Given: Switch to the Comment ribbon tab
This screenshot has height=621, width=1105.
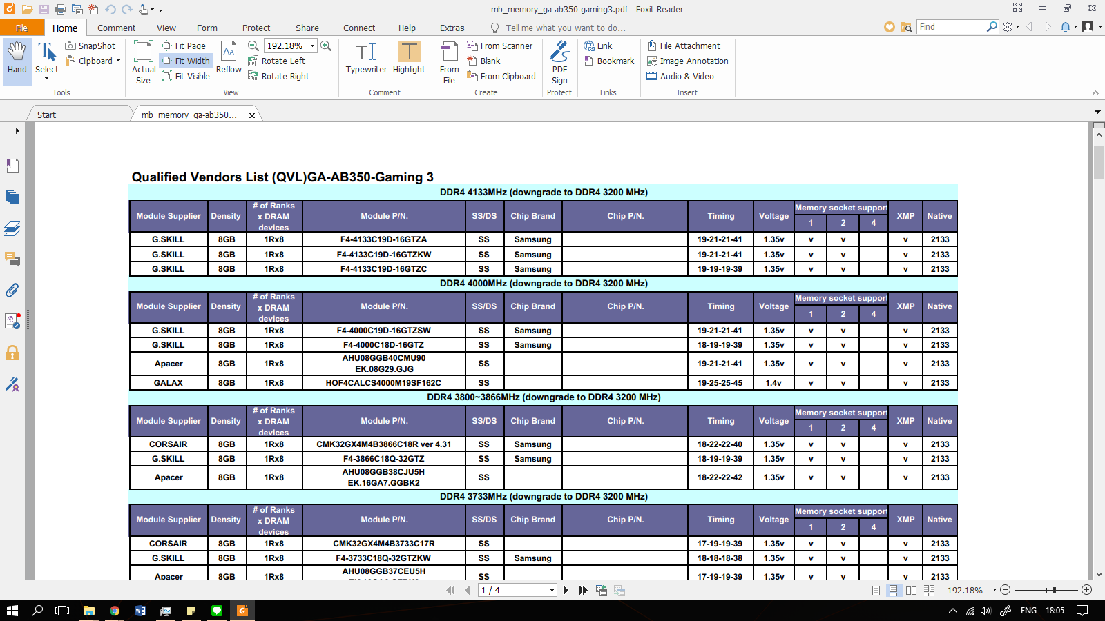Looking at the screenshot, I should click(x=116, y=28).
